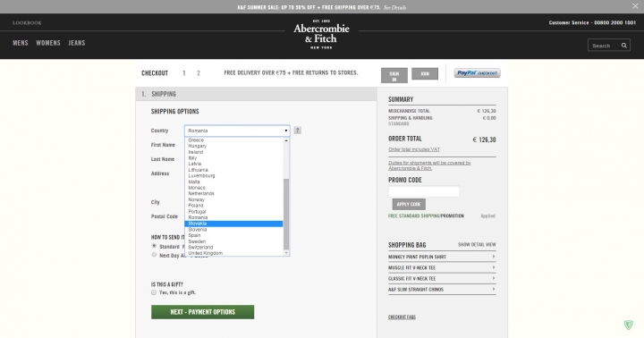Click the Join button
This screenshot has width=644, height=338.
tap(425, 74)
